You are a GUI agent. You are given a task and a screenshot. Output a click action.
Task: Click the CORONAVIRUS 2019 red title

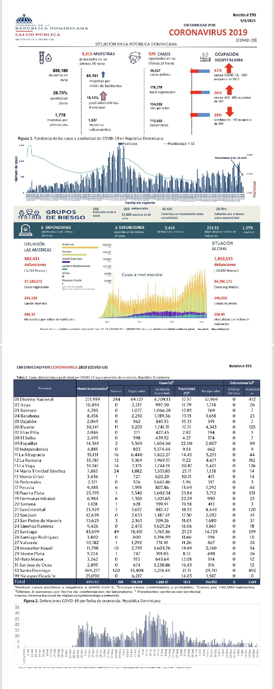point(208,33)
